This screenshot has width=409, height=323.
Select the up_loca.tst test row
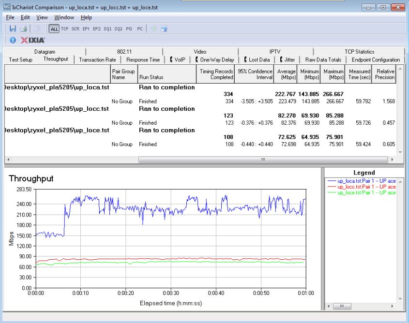(x=200, y=87)
